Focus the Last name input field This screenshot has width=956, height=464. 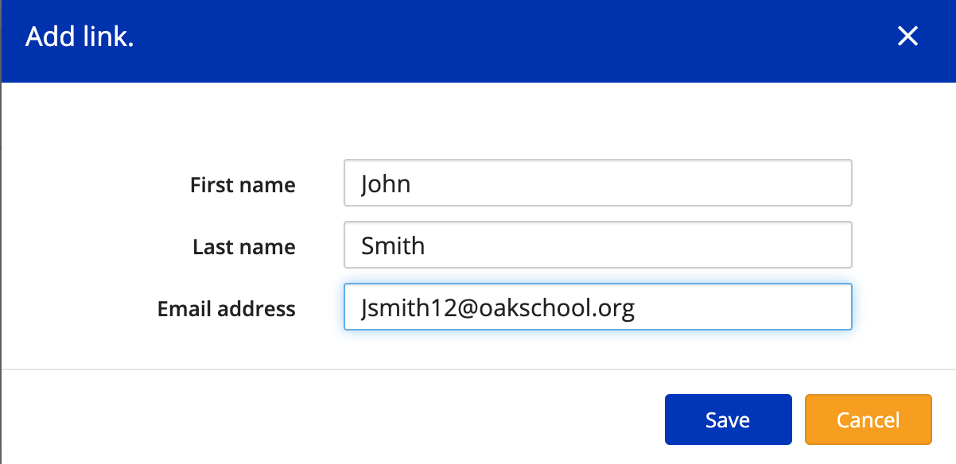[597, 246]
